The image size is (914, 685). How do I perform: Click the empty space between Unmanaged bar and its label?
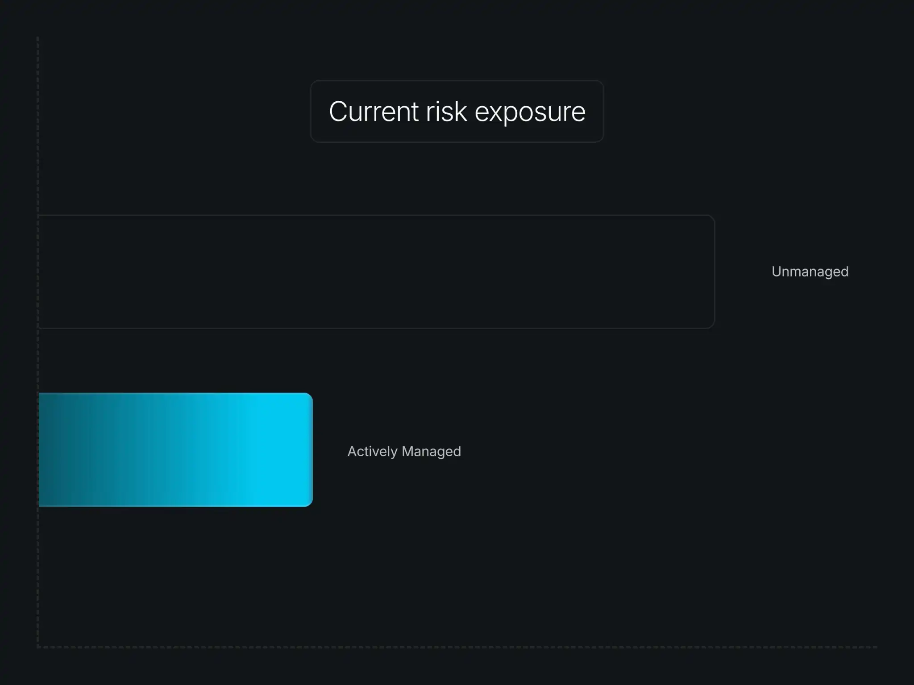coord(743,272)
